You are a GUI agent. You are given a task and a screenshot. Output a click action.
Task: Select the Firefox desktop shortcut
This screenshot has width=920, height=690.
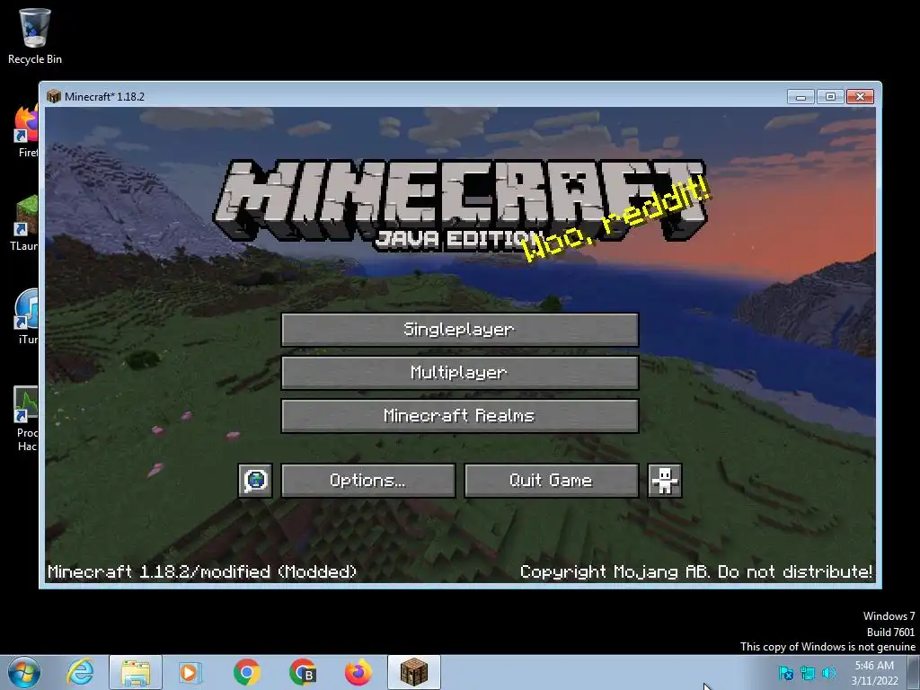25,130
